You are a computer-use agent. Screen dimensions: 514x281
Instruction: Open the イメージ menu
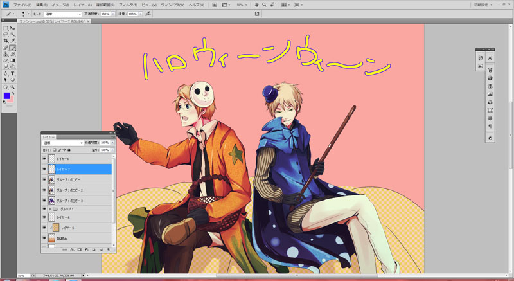(60, 5)
